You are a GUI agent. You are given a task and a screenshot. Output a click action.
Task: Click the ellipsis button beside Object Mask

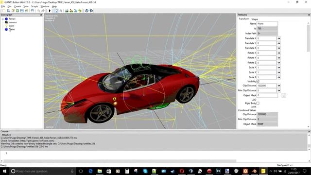pyautogui.click(x=284, y=96)
